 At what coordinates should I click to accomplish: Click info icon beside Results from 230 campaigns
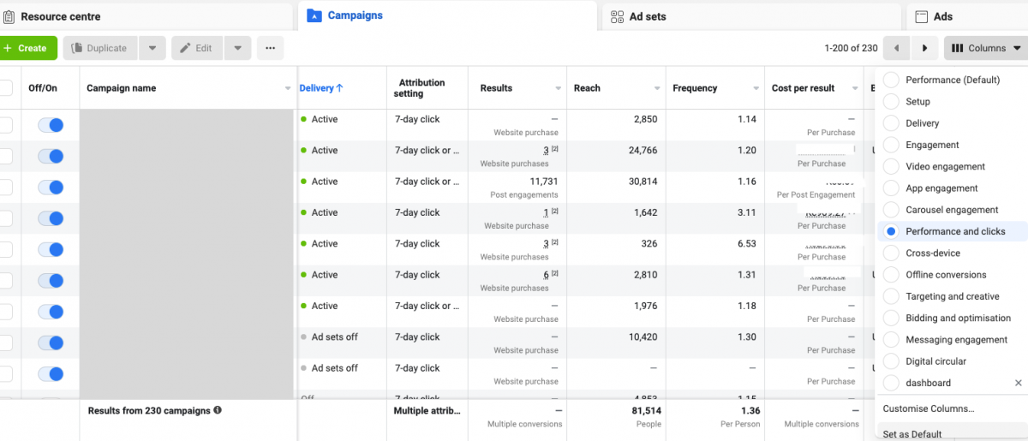(x=218, y=411)
